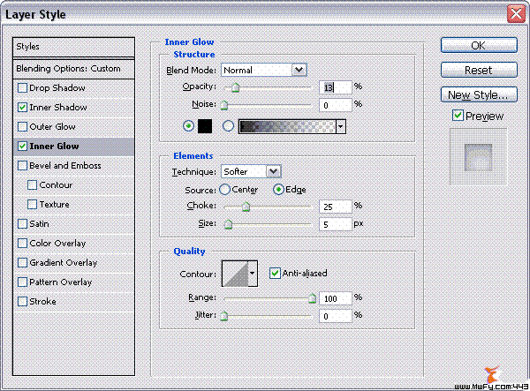Select the Bevel and Emboss list item

pyautogui.click(x=65, y=166)
